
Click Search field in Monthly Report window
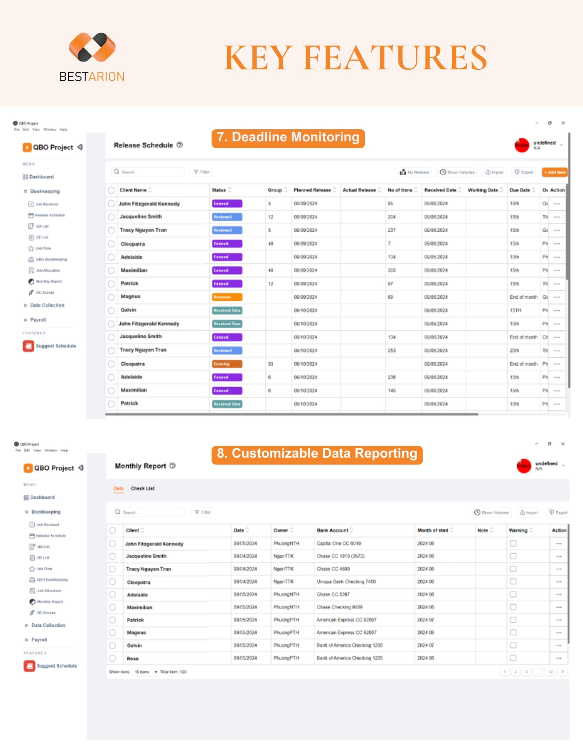point(149,512)
